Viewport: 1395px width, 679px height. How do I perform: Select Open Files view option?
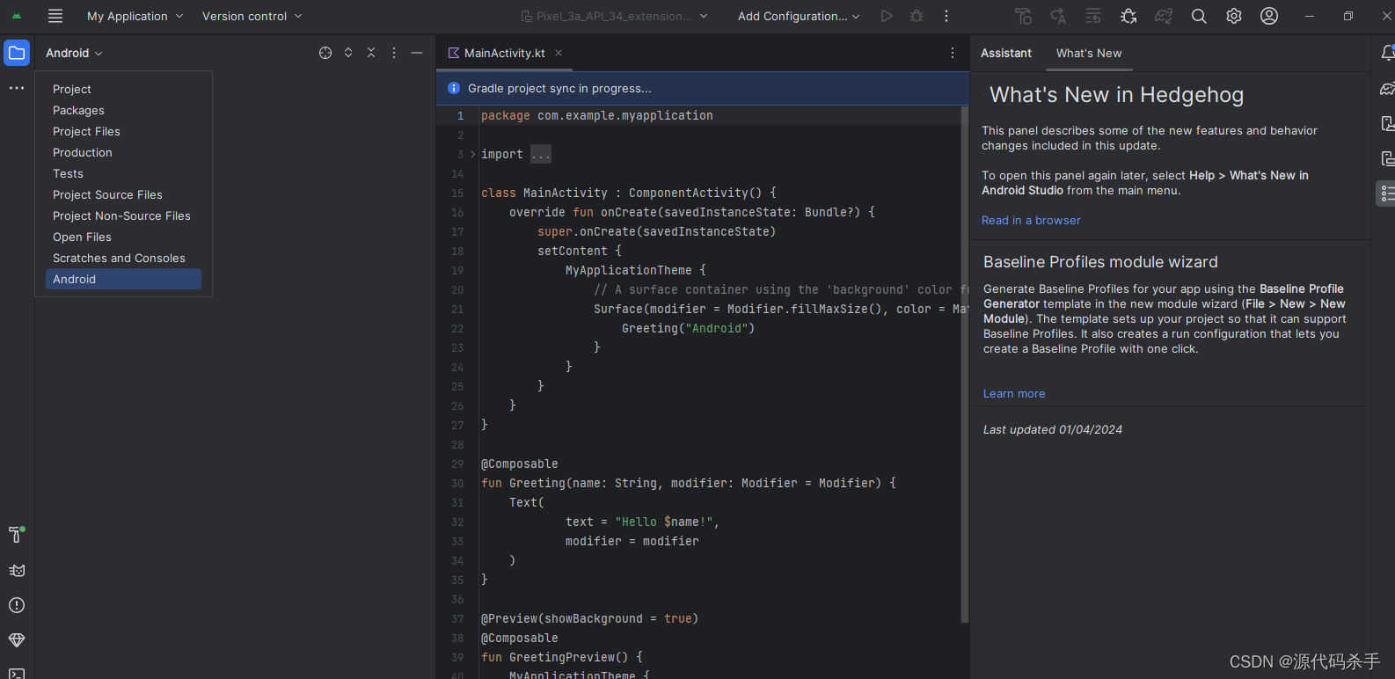tap(123, 237)
